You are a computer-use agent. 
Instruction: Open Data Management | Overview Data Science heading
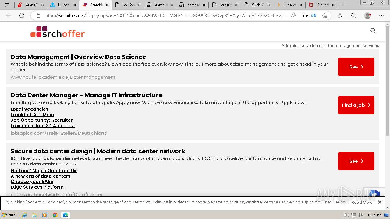point(78,57)
